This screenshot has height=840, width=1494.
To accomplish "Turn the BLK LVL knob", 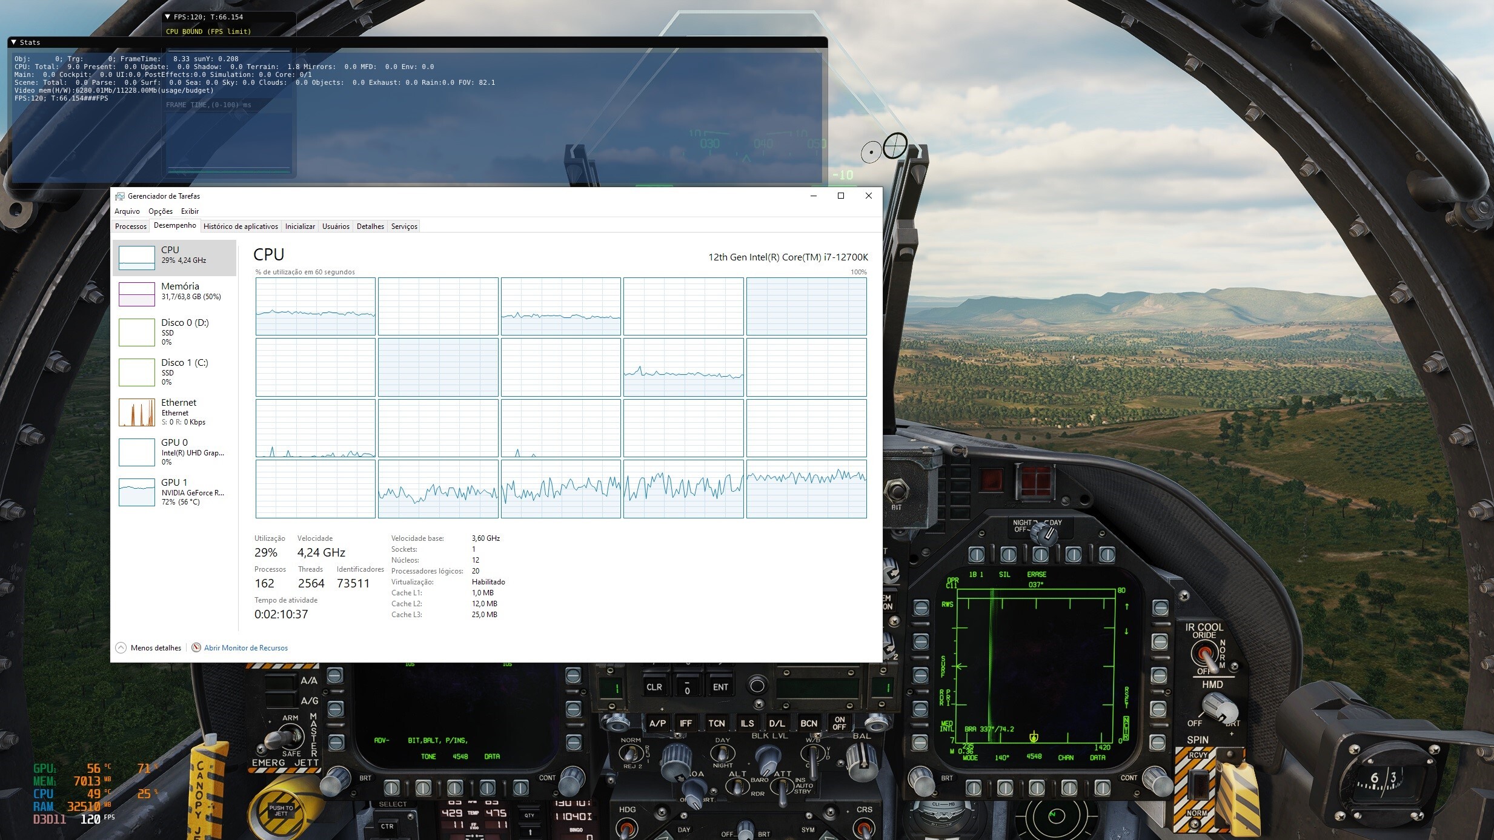I will [768, 760].
